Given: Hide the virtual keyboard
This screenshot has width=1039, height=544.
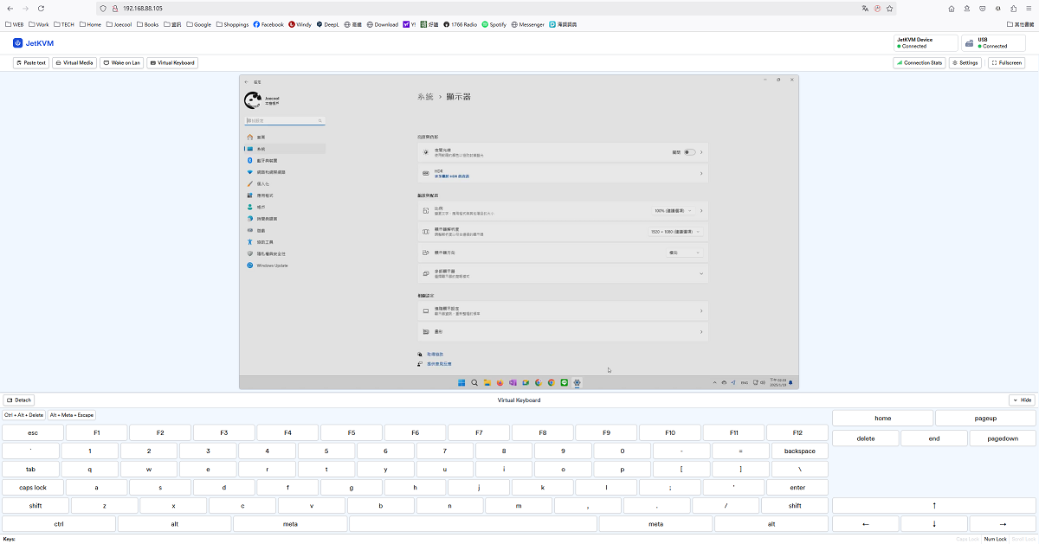Looking at the screenshot, I should (1022, 400).
